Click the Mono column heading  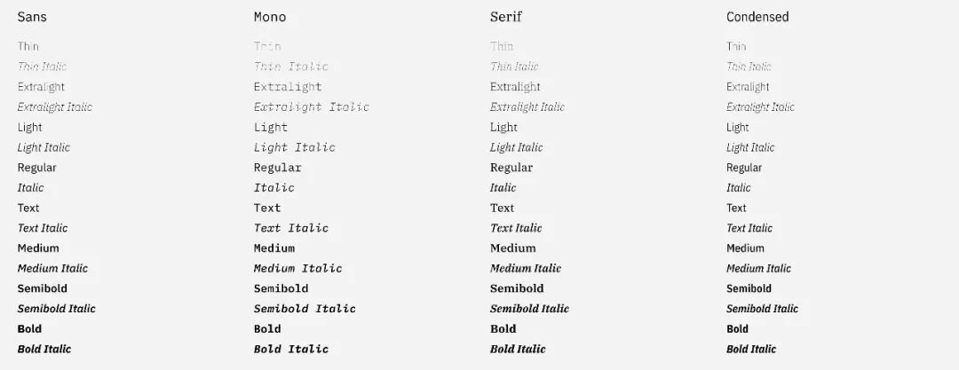[270, 17]
